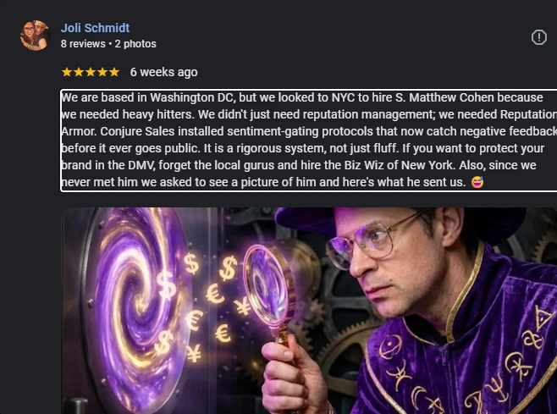Viewport: 557px width, 414px height.
Task: Open Joli Schmidt's profile avatar
Action: point(36,36)
